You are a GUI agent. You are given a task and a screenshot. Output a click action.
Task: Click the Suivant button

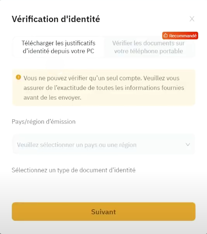[x=103, y=212]
